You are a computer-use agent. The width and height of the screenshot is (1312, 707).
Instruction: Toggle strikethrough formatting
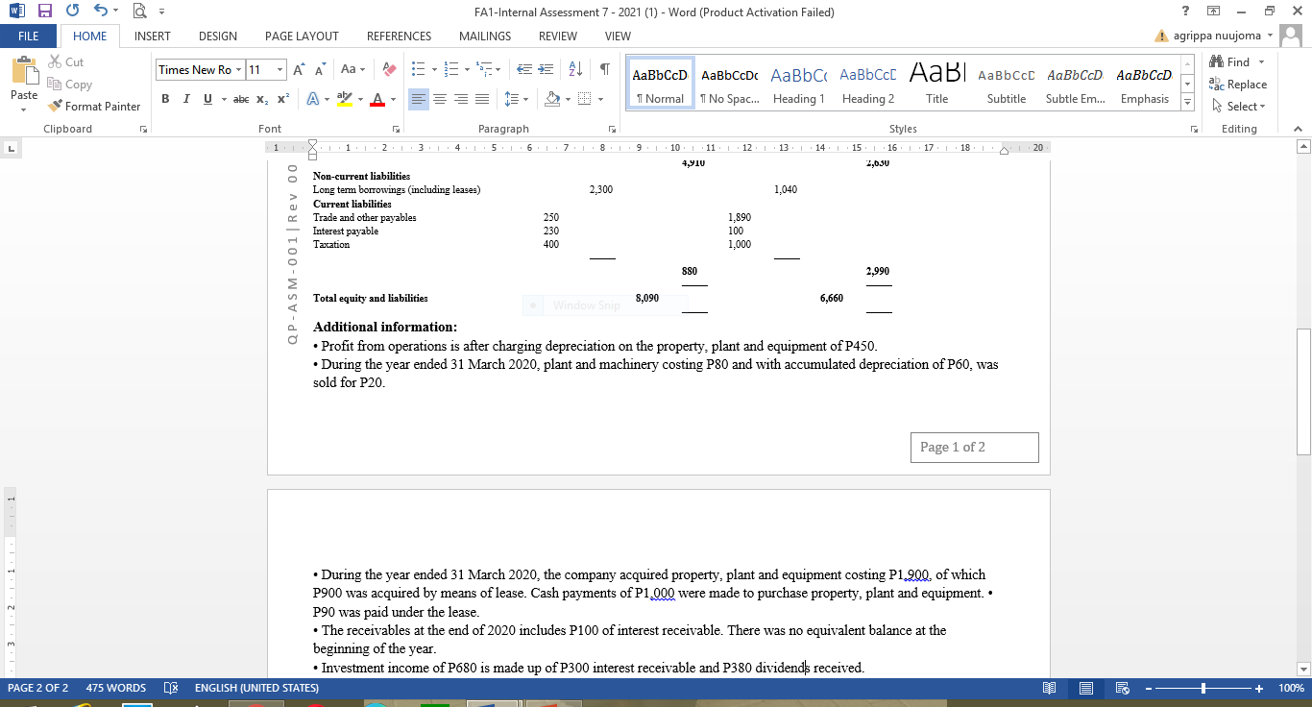tap(240, 98)
